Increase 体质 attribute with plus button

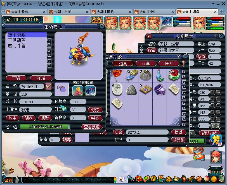pos(212,92)
